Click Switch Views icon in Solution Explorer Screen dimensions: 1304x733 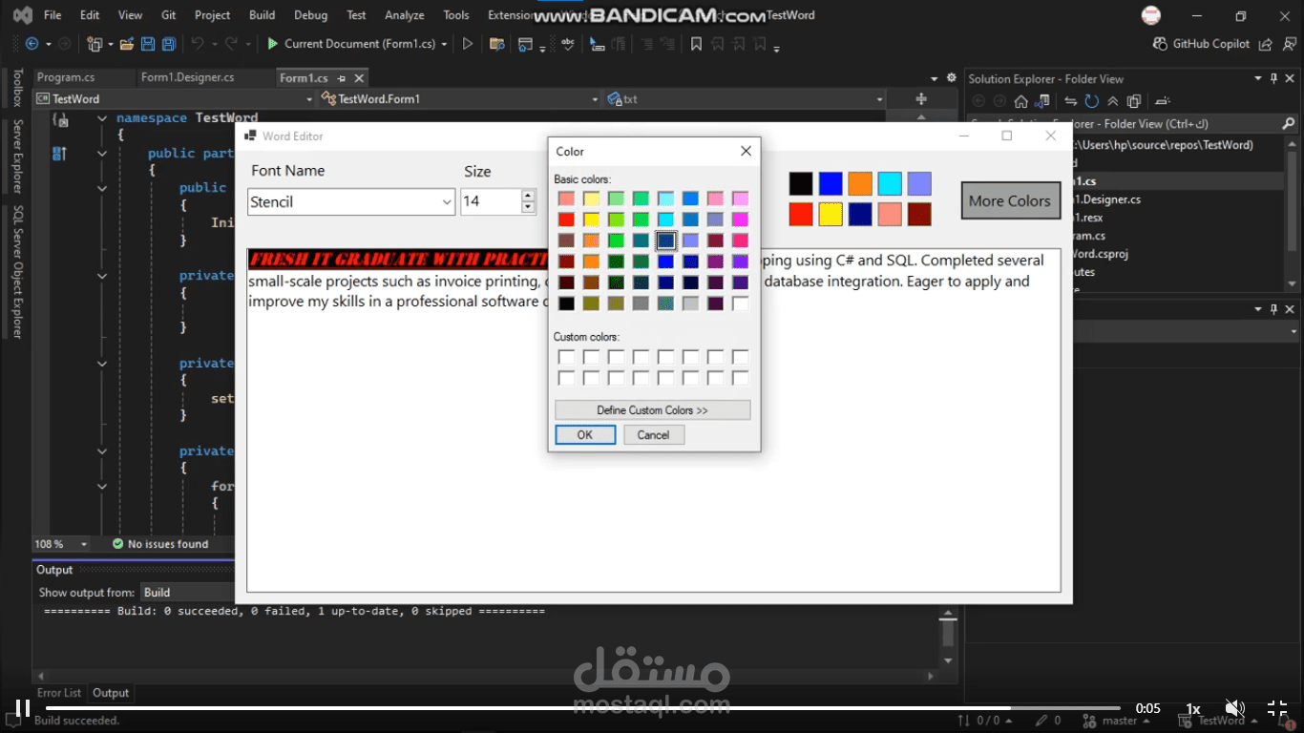[1043, 101]
